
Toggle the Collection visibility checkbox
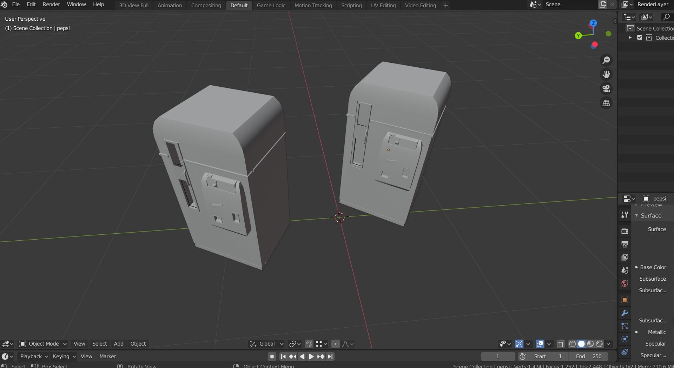[640, 37]
